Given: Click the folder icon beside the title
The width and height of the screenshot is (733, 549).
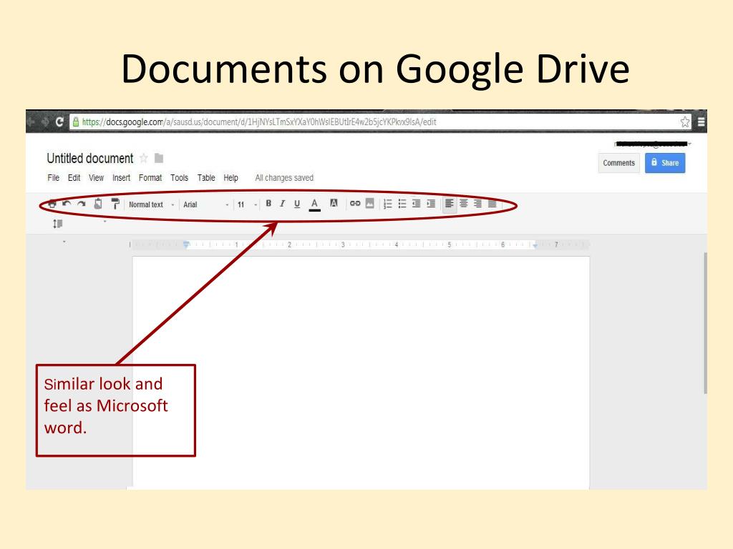Looking at the screenshot, I should [159, 158].
